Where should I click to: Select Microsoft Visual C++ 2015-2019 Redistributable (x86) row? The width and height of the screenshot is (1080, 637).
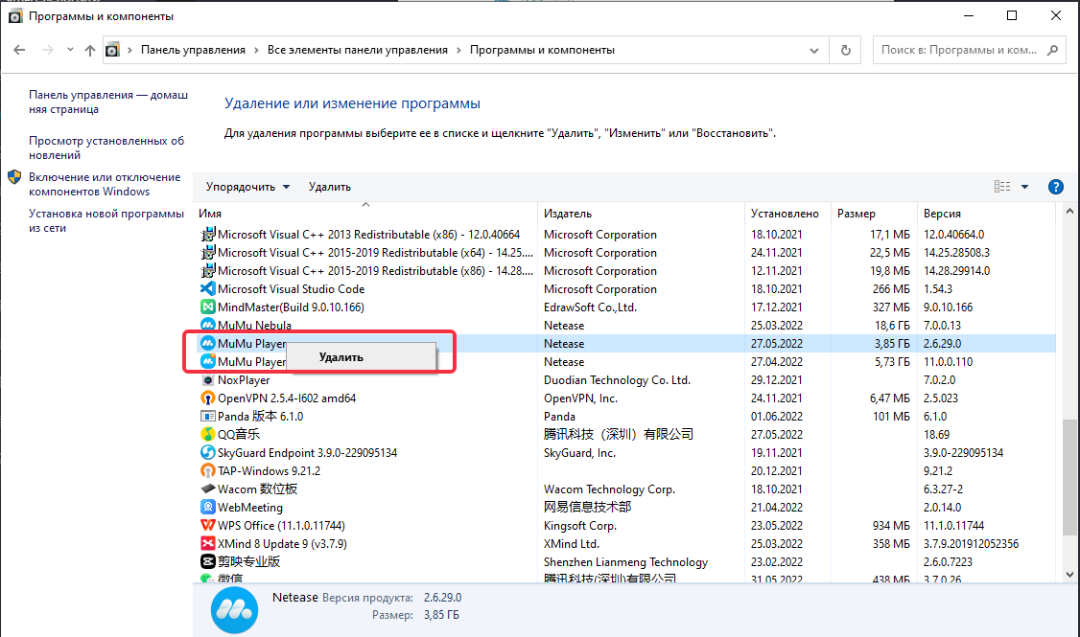(626, 271)
